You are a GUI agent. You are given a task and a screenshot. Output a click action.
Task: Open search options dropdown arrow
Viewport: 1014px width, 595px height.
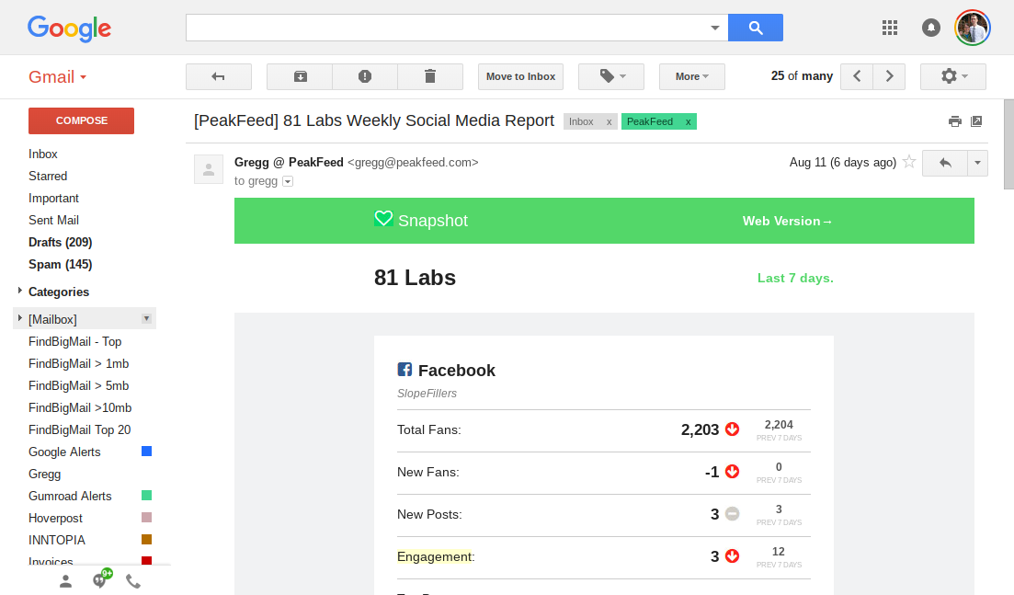pos(714,28)
